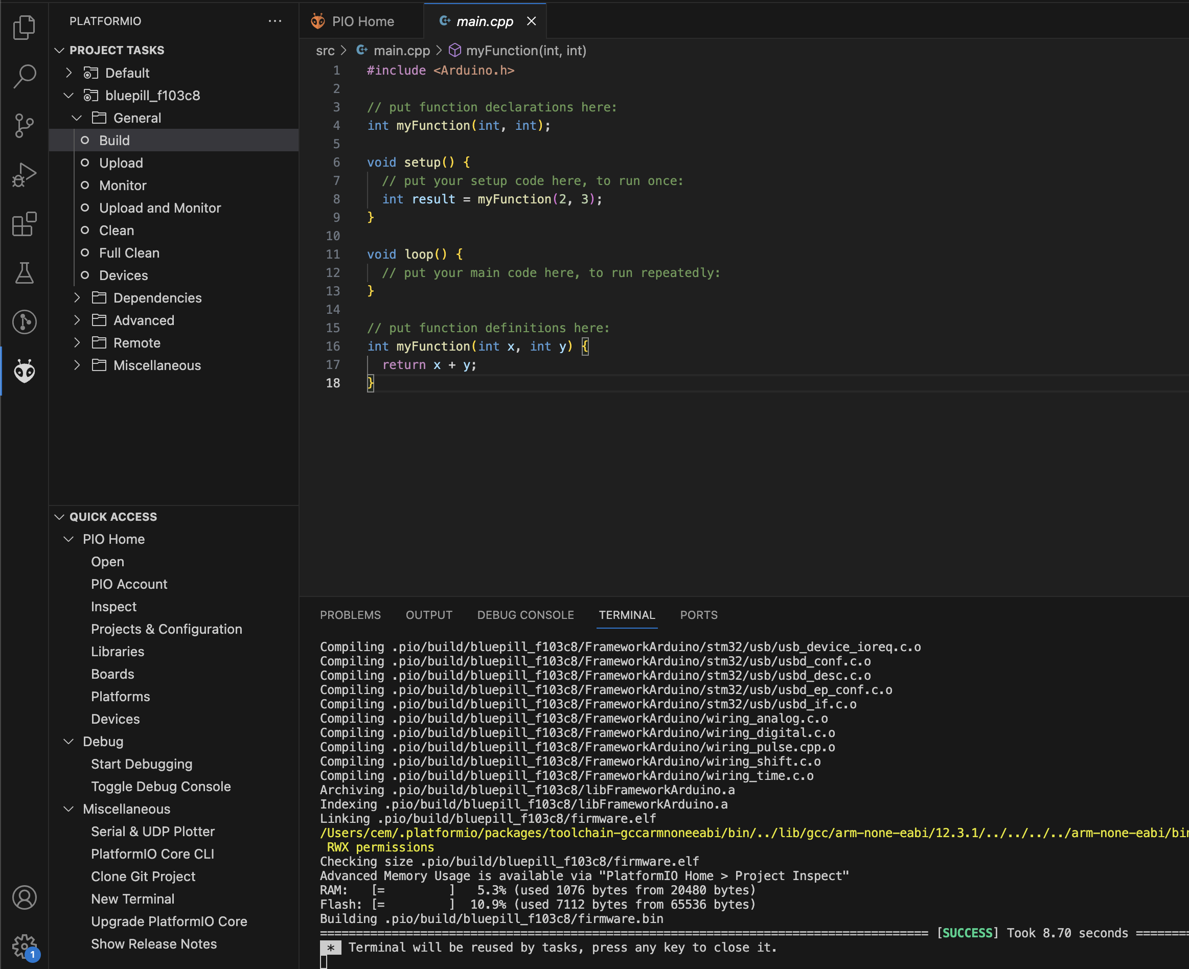The width and height of the screenshot is (1189, 969).
Task: Open the Manage settings gear icon
Action: (24, 945)
